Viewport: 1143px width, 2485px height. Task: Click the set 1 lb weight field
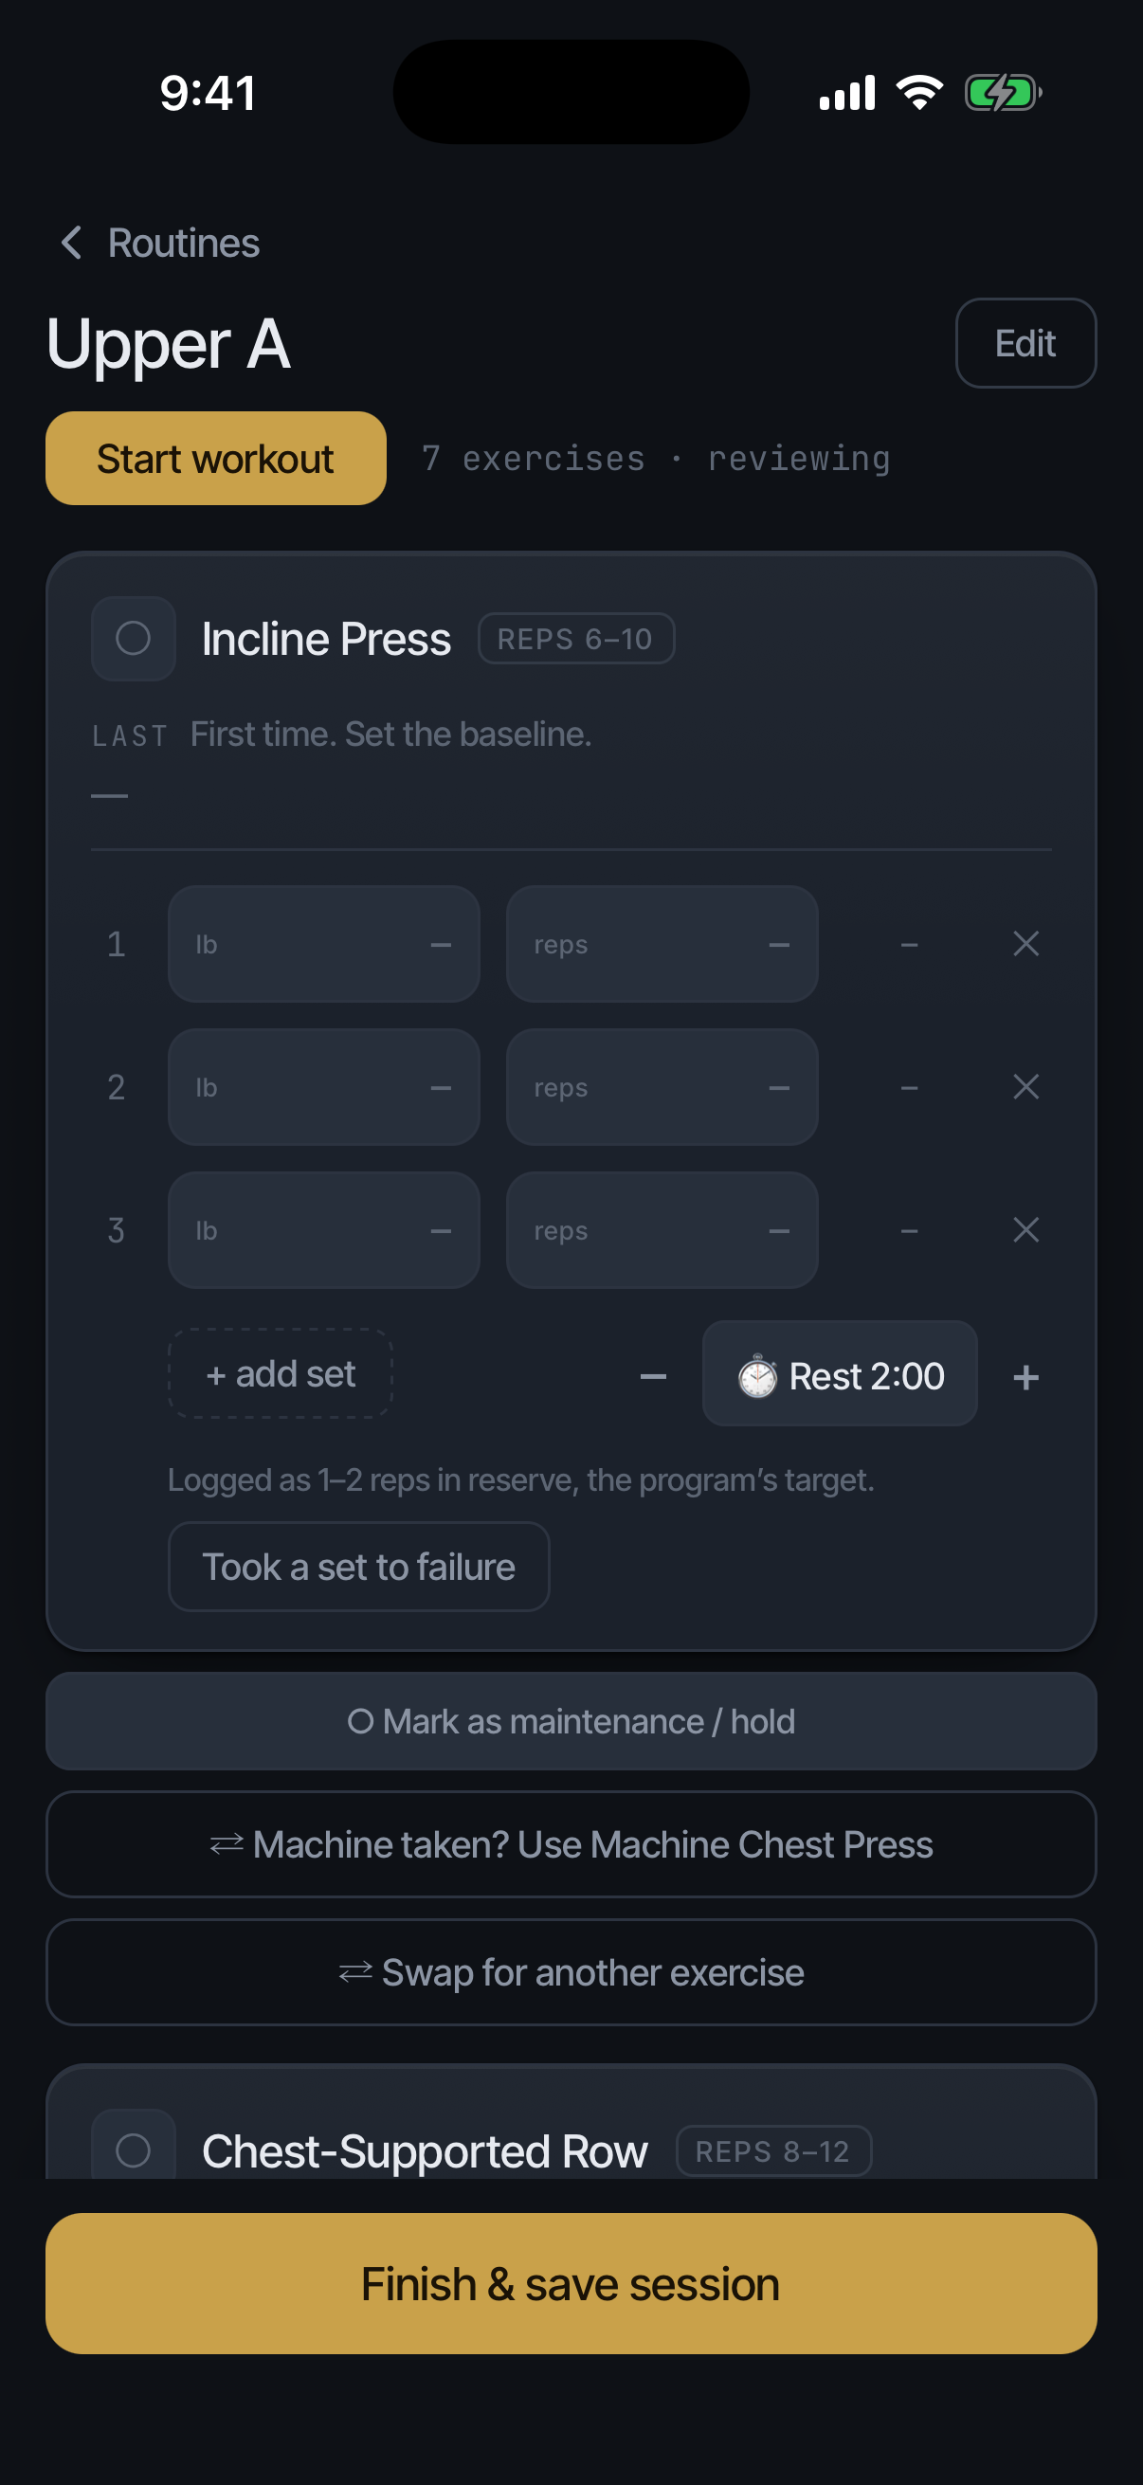pyautogui.click(x=324, y=943)
